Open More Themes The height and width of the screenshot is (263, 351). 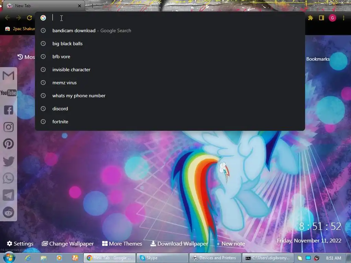coord(122,243)
